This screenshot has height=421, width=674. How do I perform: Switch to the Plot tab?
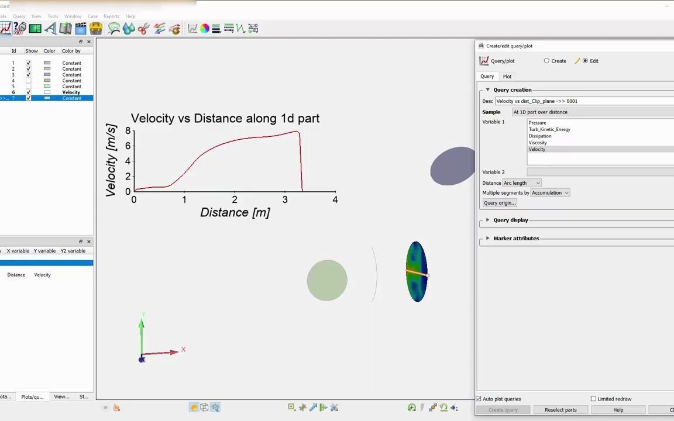coord(507,76)
